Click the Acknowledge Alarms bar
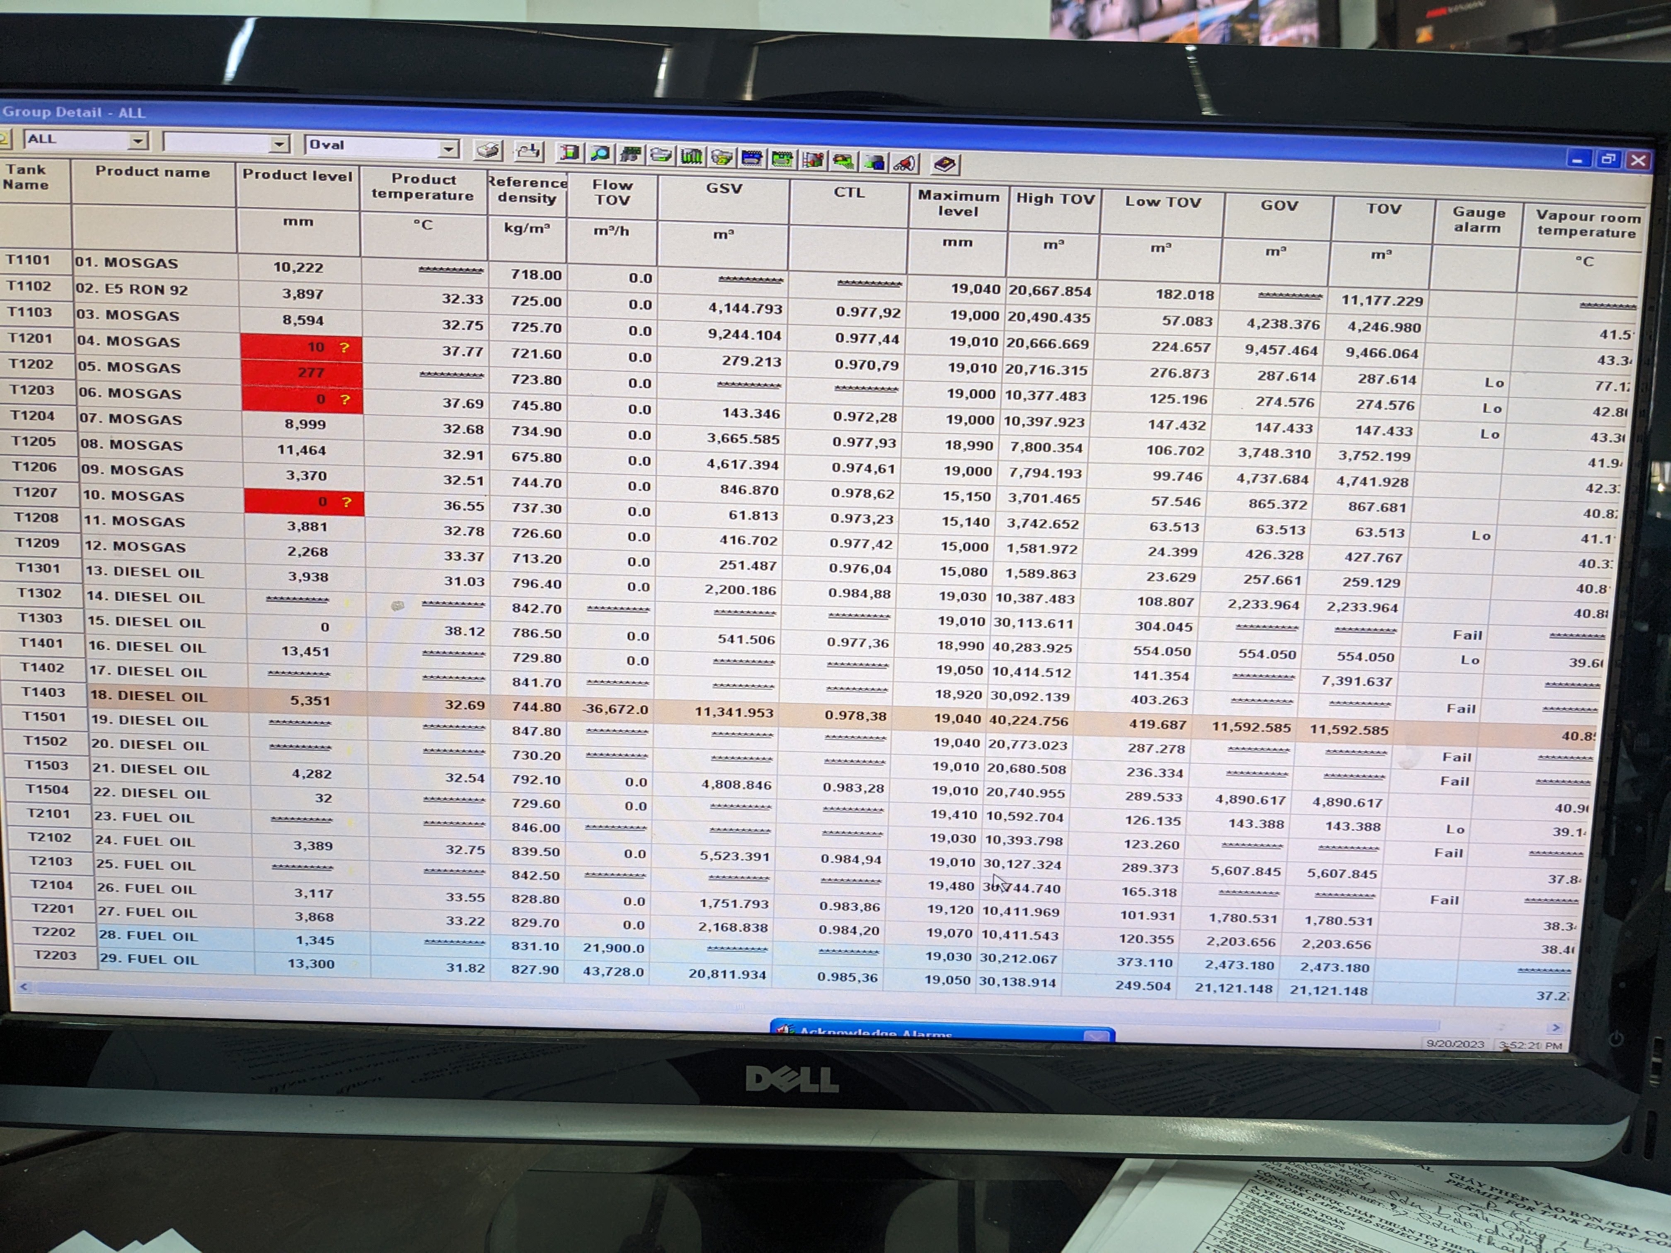The image size is (1671, 1253). click(x=942, y=1032)
